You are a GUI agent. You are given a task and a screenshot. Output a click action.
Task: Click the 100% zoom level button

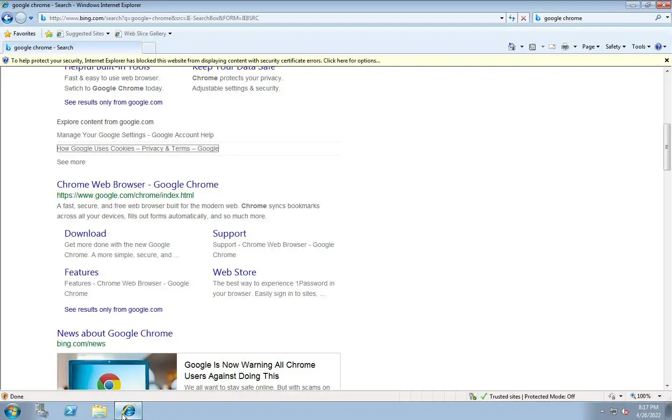point(641,396)
